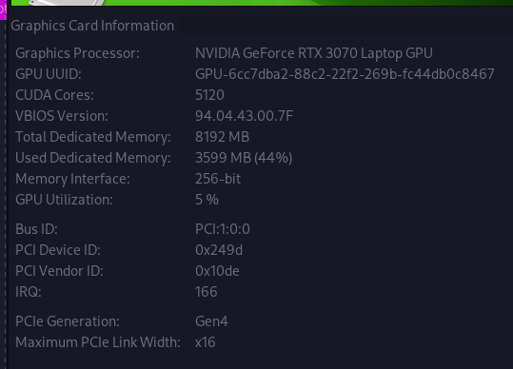The image size is (513, 369).
Task: Click the GPU UUID label
Action: tap(49, 74)
